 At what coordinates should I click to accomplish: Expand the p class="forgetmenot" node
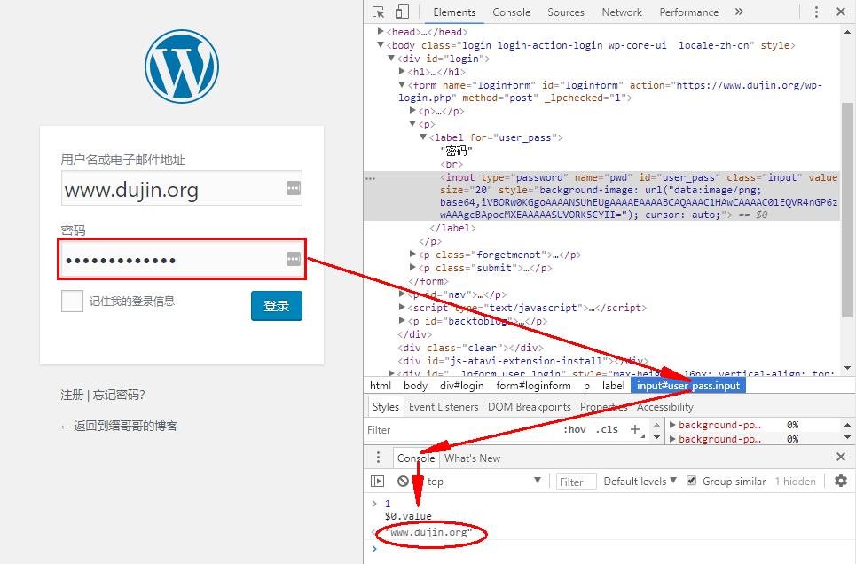412,254
